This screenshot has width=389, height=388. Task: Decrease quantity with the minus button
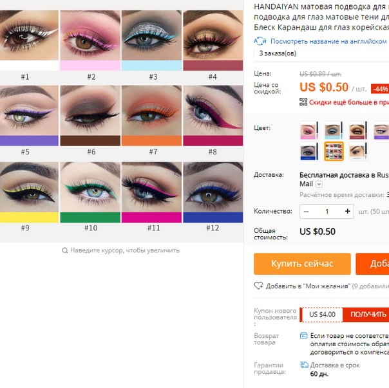tap(306, 212)
